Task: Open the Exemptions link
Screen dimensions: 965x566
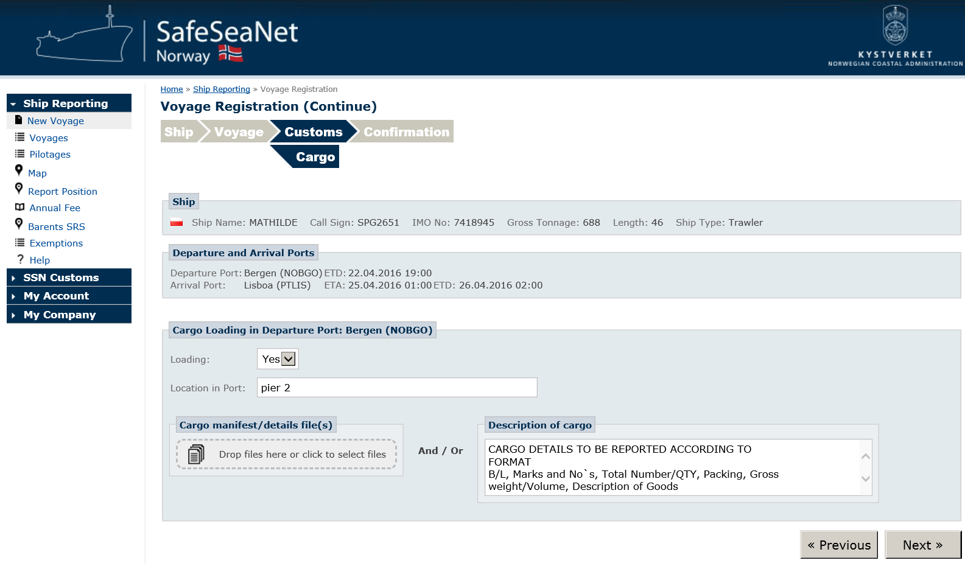Action: [x=56, y=243]
